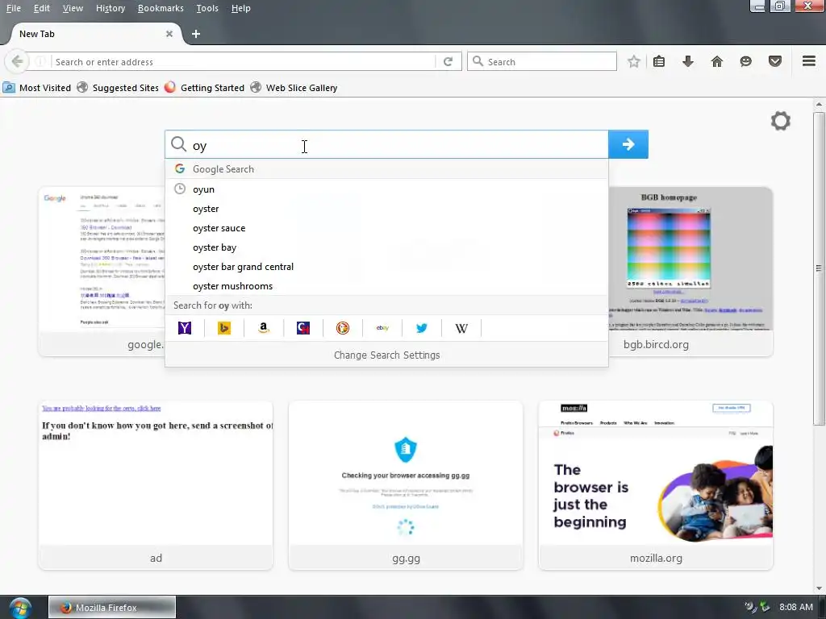The image size is (826, 619).
Task: Click the address bar field
Action: (x=244, y=61)
